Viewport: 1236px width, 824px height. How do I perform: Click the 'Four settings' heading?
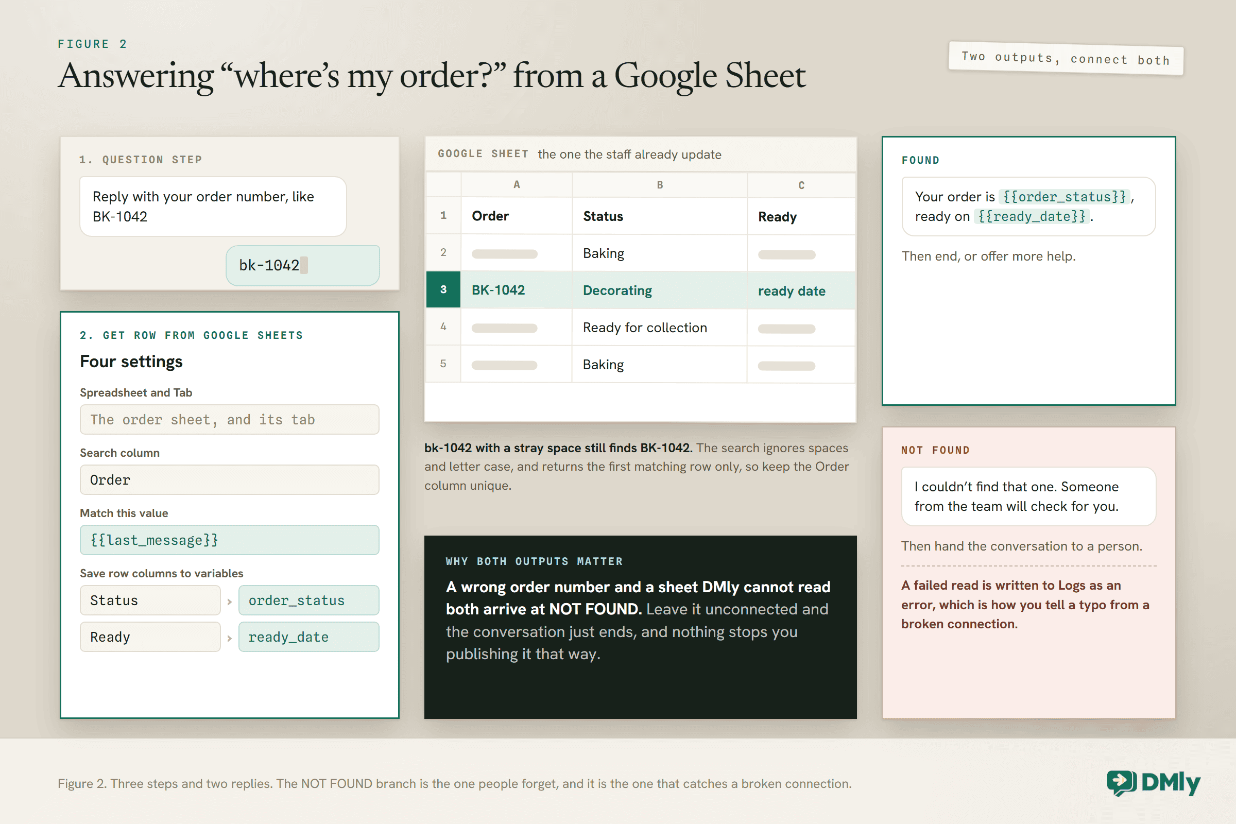point(131,362)
